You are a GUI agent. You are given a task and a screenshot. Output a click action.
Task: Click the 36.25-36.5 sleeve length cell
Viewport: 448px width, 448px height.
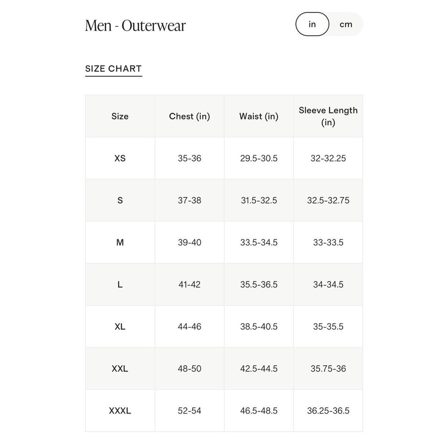coord(328,410)
